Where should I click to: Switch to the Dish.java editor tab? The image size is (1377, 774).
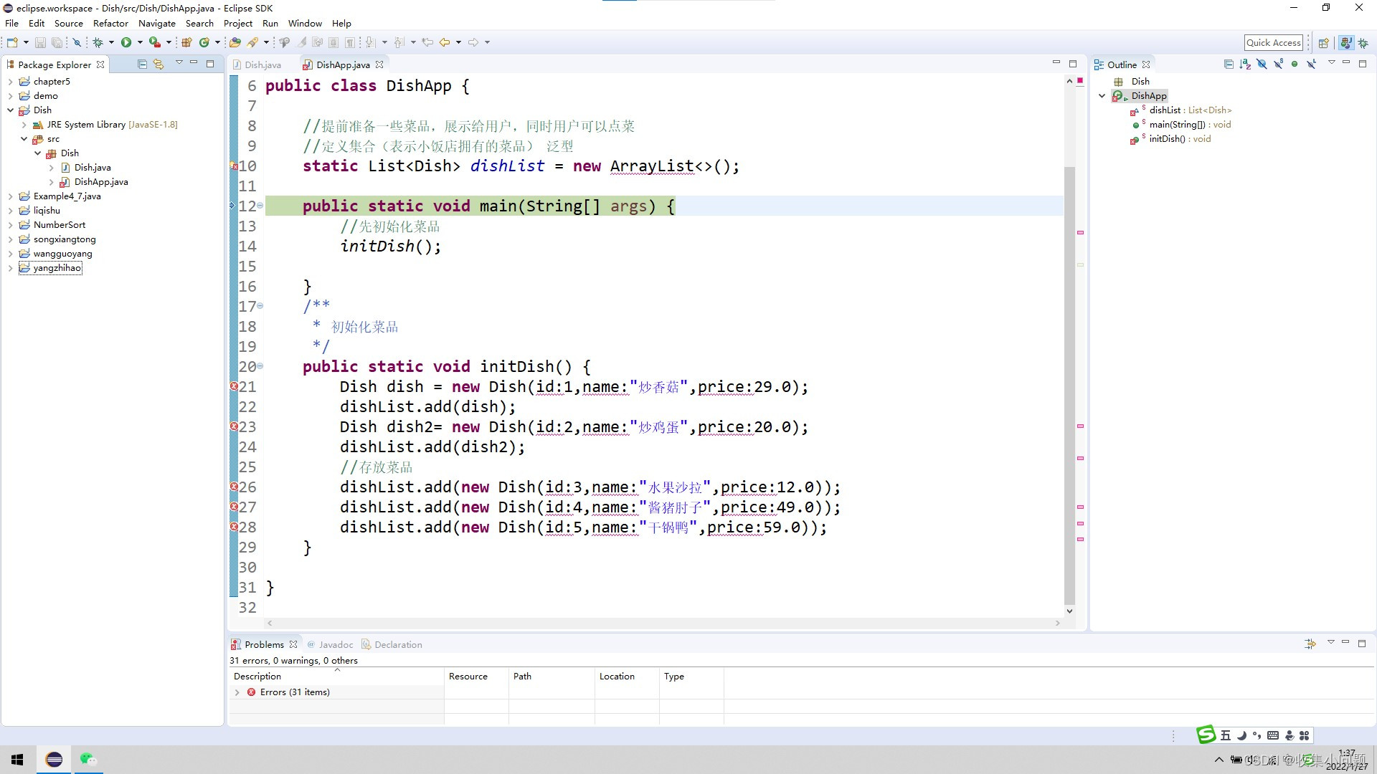262,64
